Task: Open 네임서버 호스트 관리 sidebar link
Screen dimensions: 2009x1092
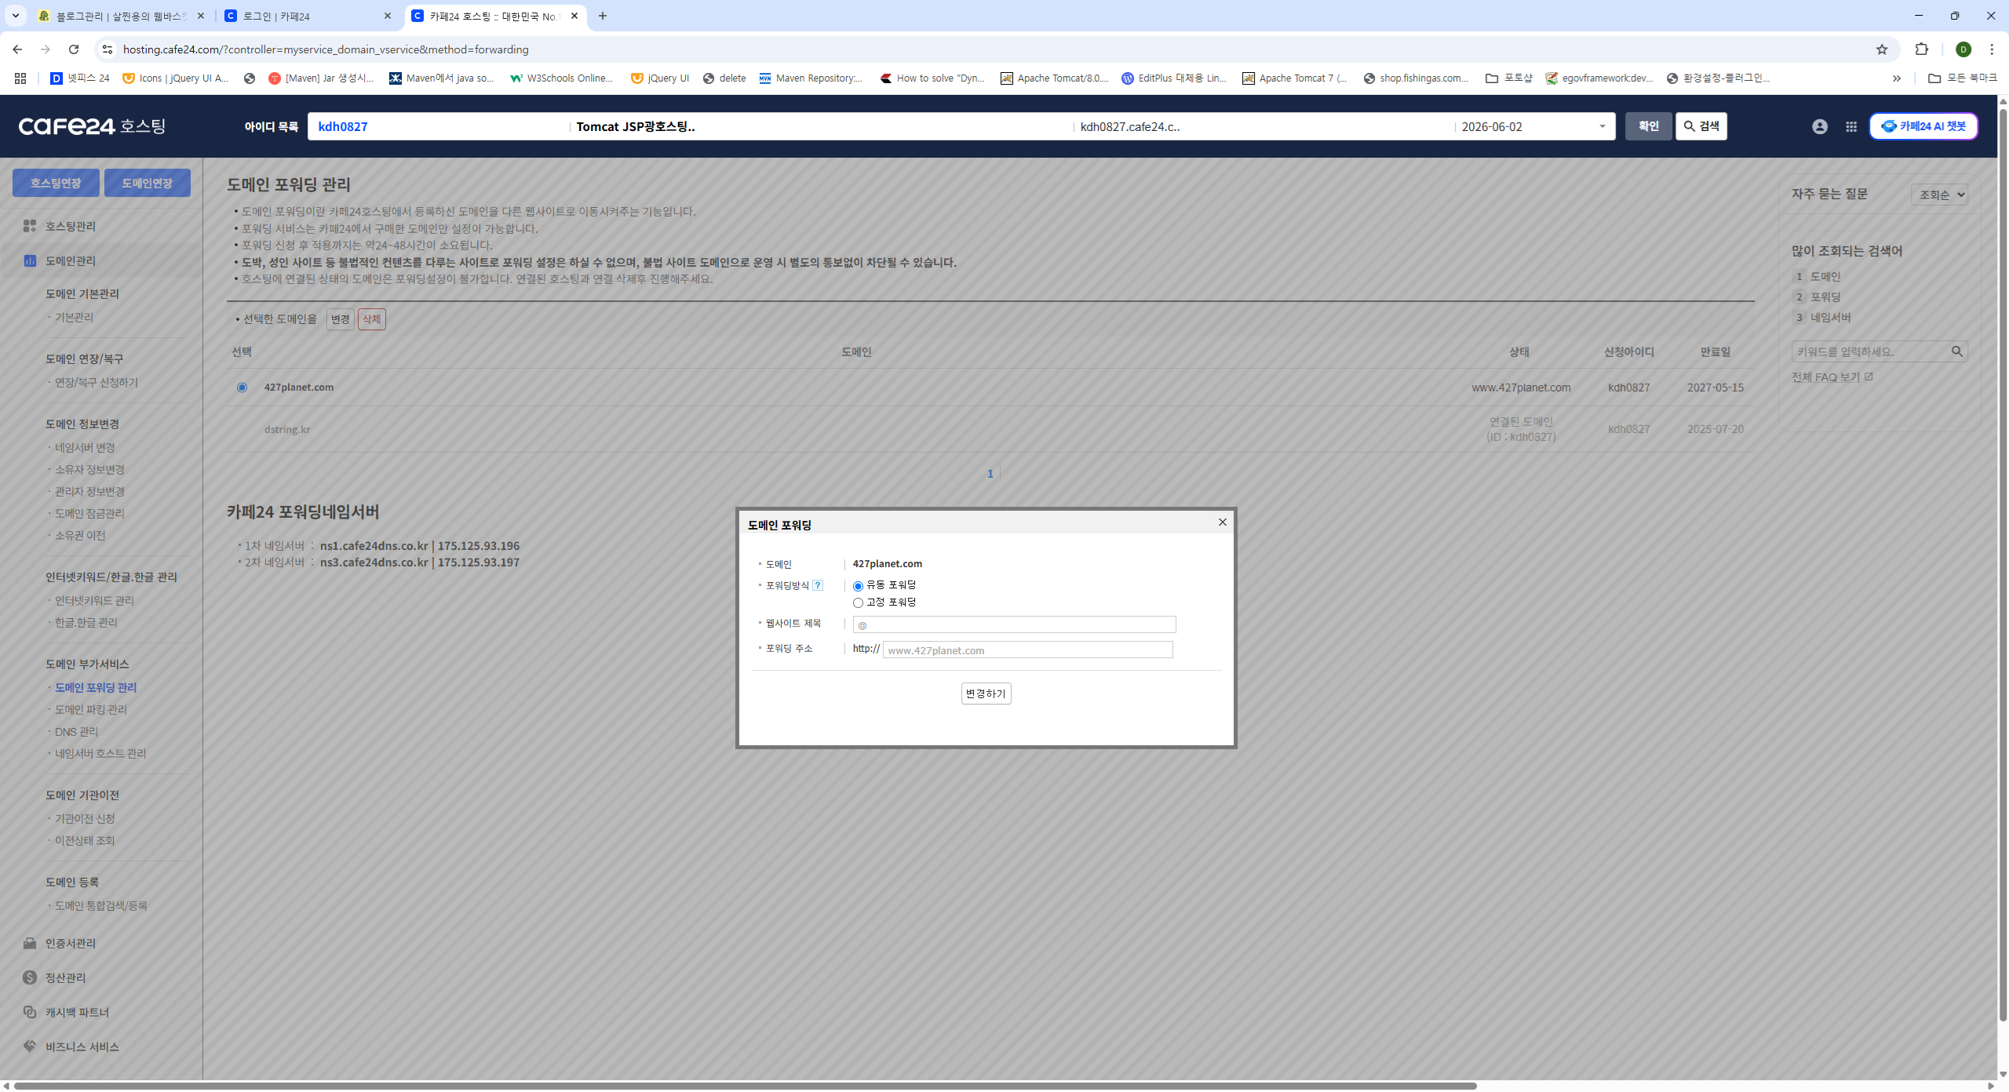Action: (100, 754)
